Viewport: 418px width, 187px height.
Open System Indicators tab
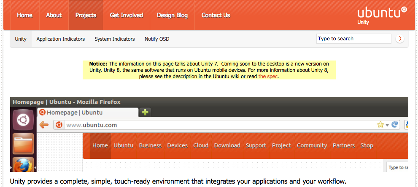[115, 39]
